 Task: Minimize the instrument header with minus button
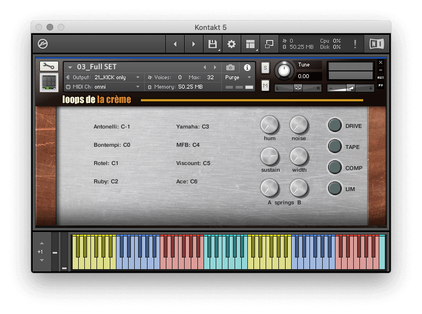pyautogui.click(x=380, y=70)
